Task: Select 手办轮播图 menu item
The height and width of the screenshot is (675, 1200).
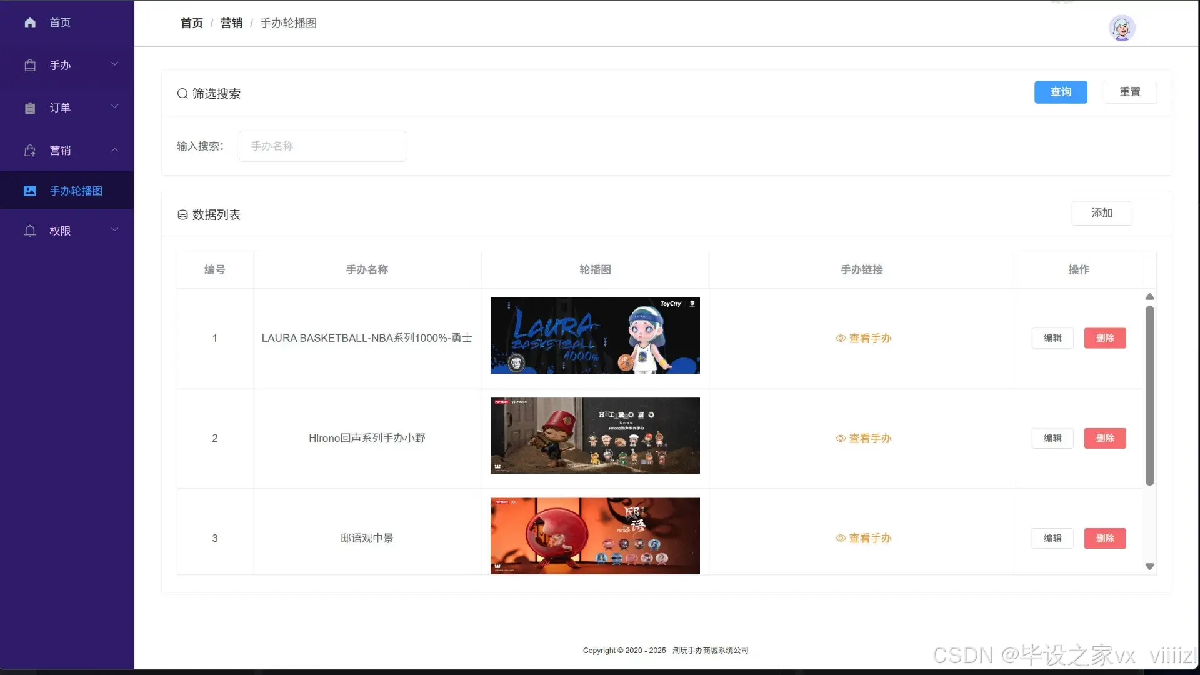Action: coord(67,191)
